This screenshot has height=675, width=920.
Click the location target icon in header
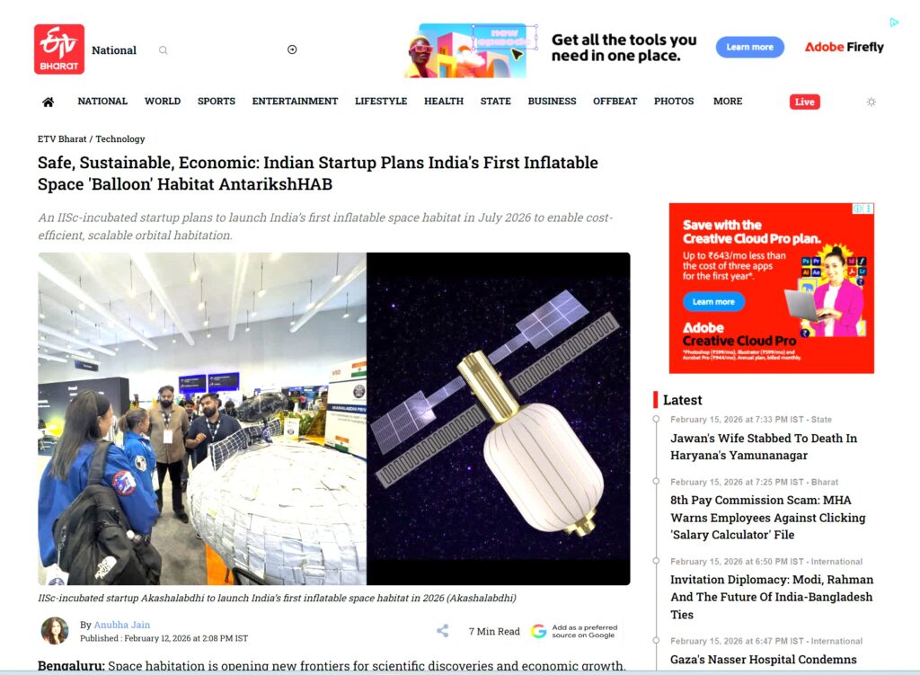pos(292,49)
